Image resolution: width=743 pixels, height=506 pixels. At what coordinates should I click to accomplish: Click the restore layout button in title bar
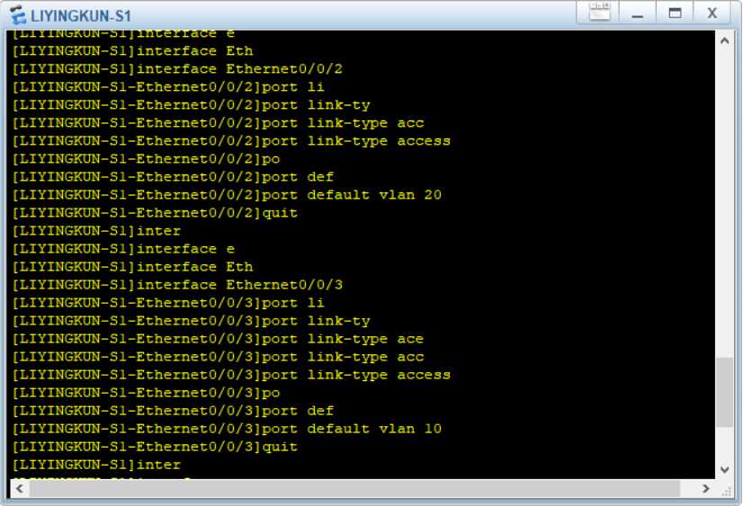click(x=599, y=12)
